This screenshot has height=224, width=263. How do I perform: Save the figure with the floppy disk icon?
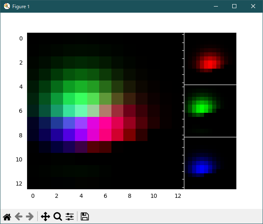point(85,217)
